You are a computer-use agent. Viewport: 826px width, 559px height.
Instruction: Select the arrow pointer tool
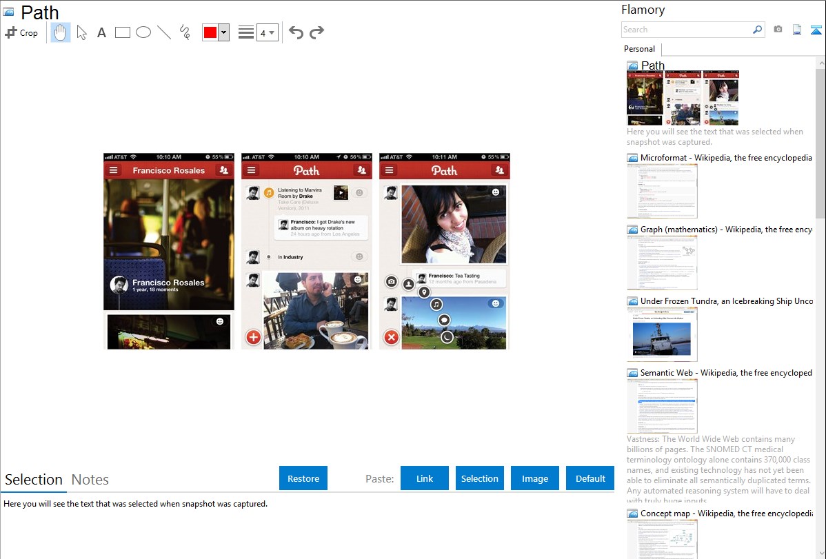point(81,32)
